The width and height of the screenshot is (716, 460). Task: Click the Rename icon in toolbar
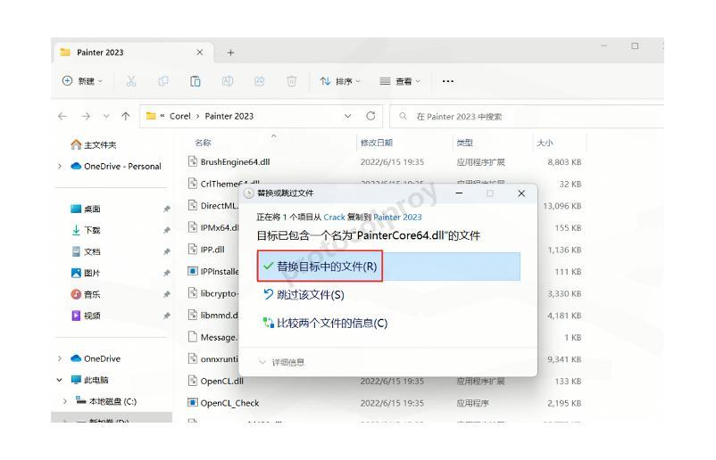228,81
